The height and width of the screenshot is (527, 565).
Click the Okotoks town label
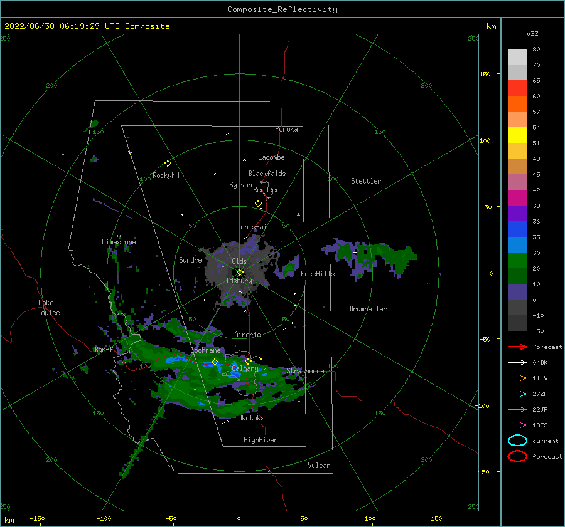pyautogui.click(x=251, y=418)
